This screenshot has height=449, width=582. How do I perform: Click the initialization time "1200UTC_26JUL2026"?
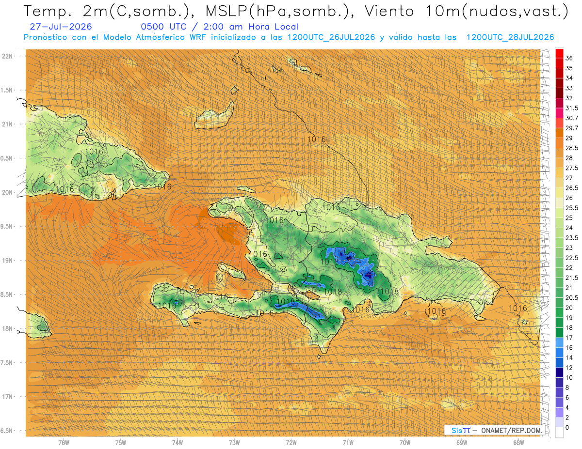pos(331,37)
